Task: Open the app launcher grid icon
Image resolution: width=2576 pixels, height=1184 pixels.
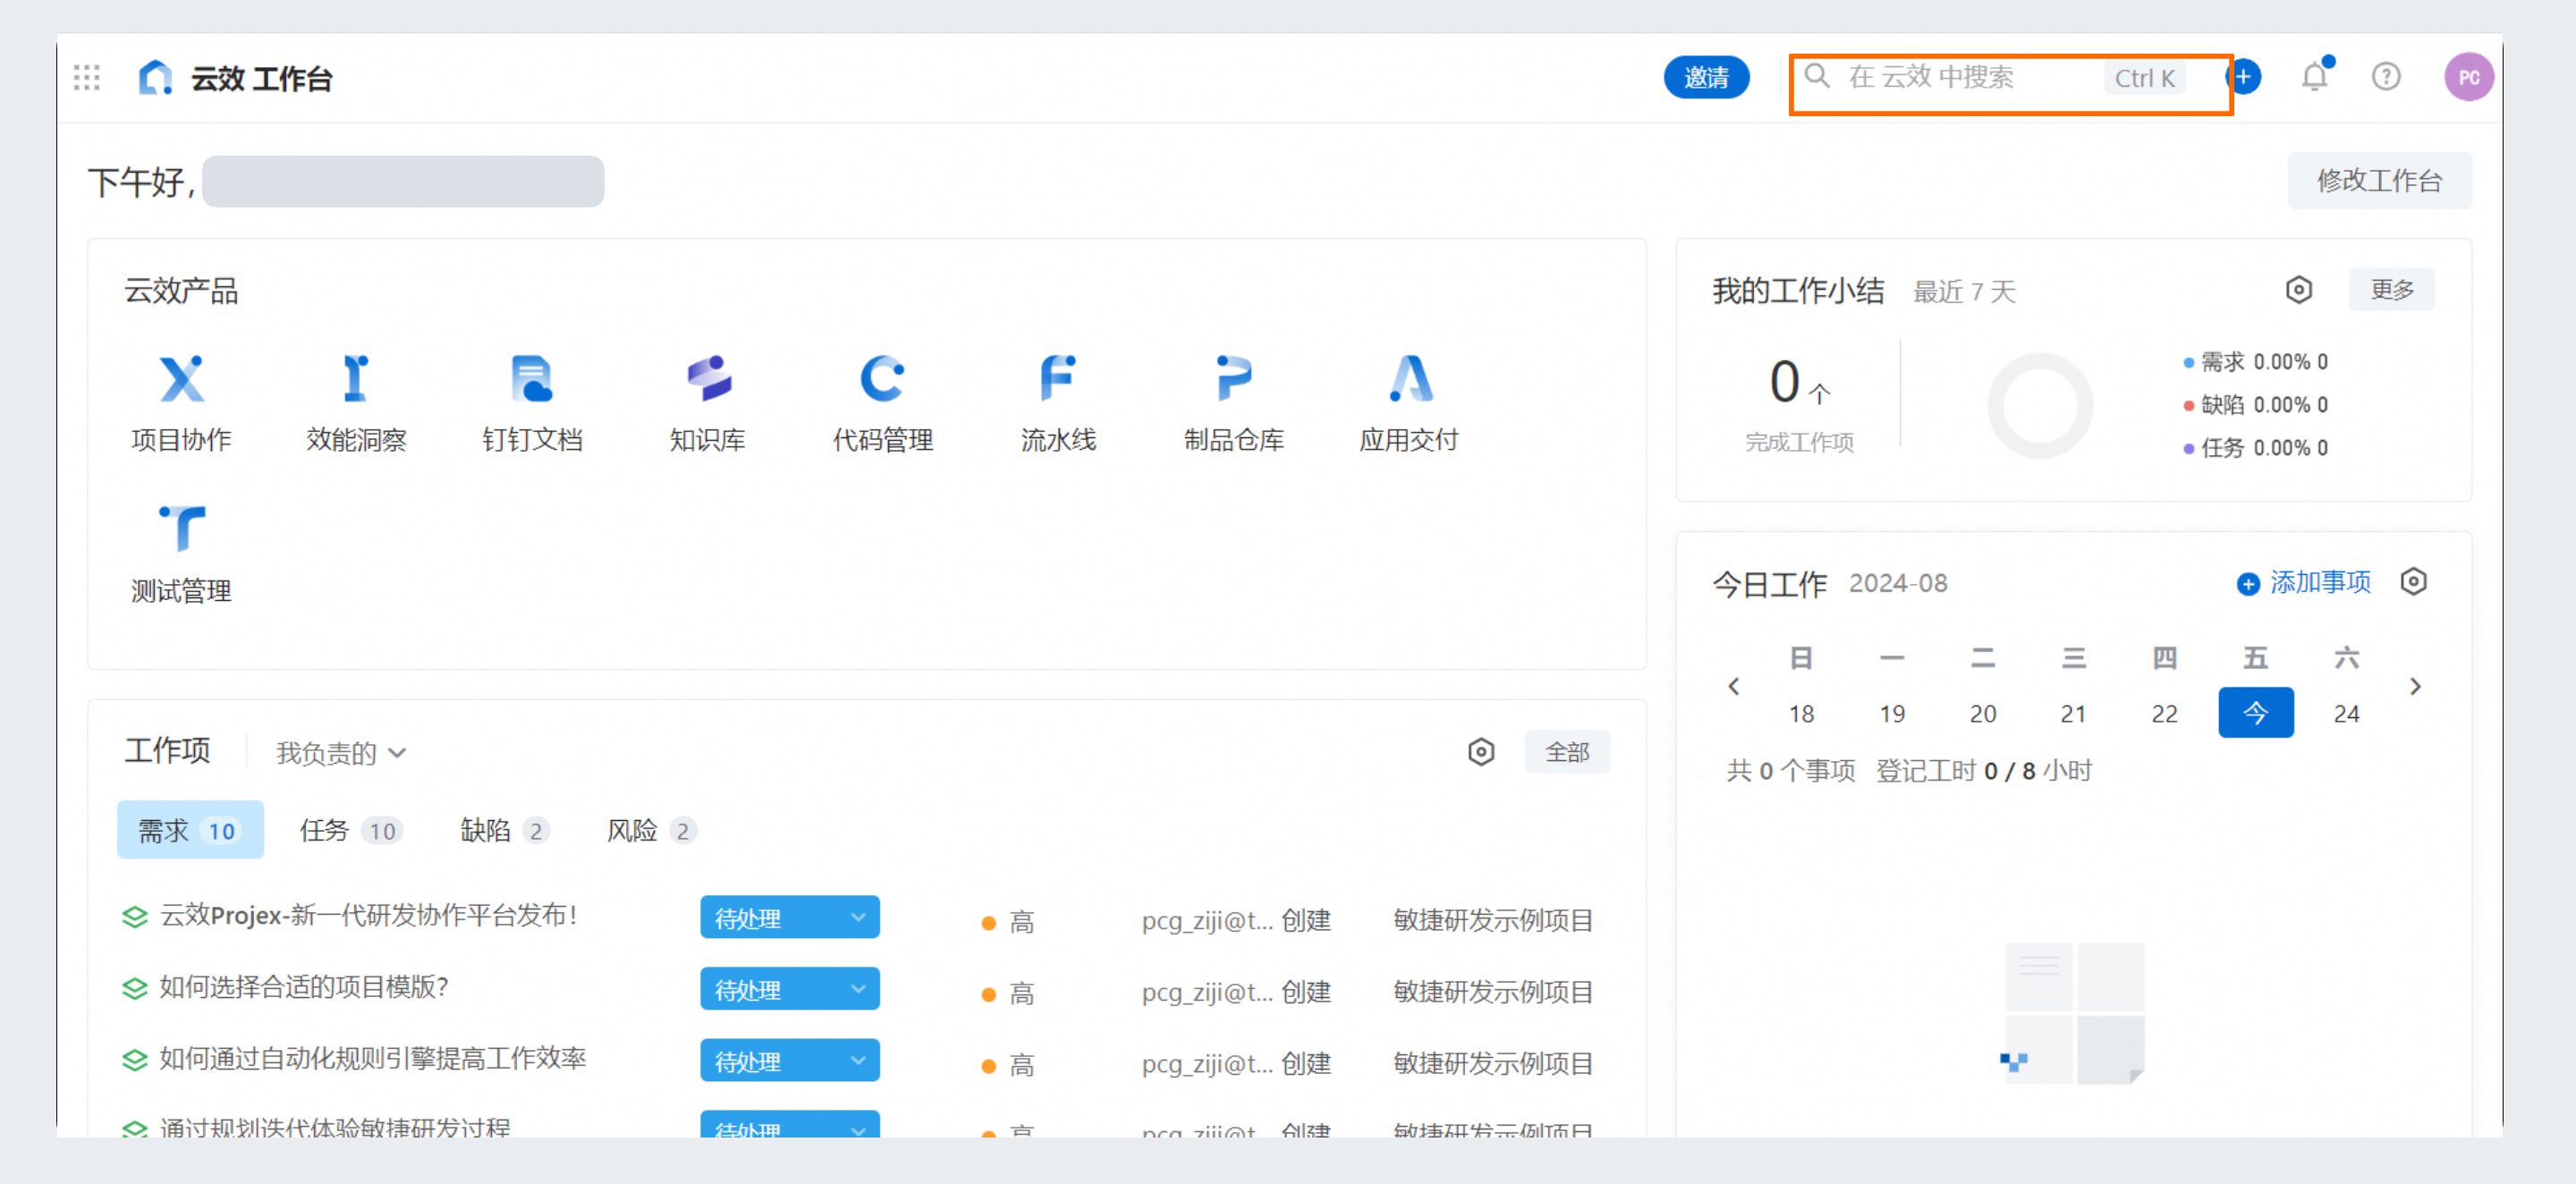Action: tap(87, 78)
